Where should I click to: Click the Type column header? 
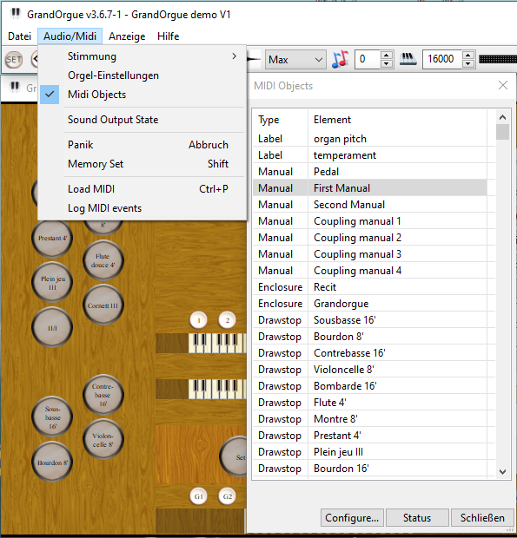281,120
